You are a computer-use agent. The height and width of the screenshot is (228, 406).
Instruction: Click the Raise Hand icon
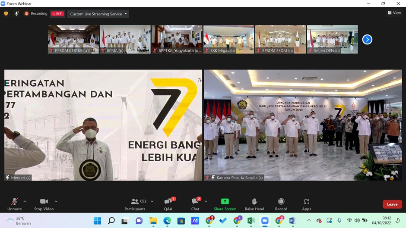point(254,201)
